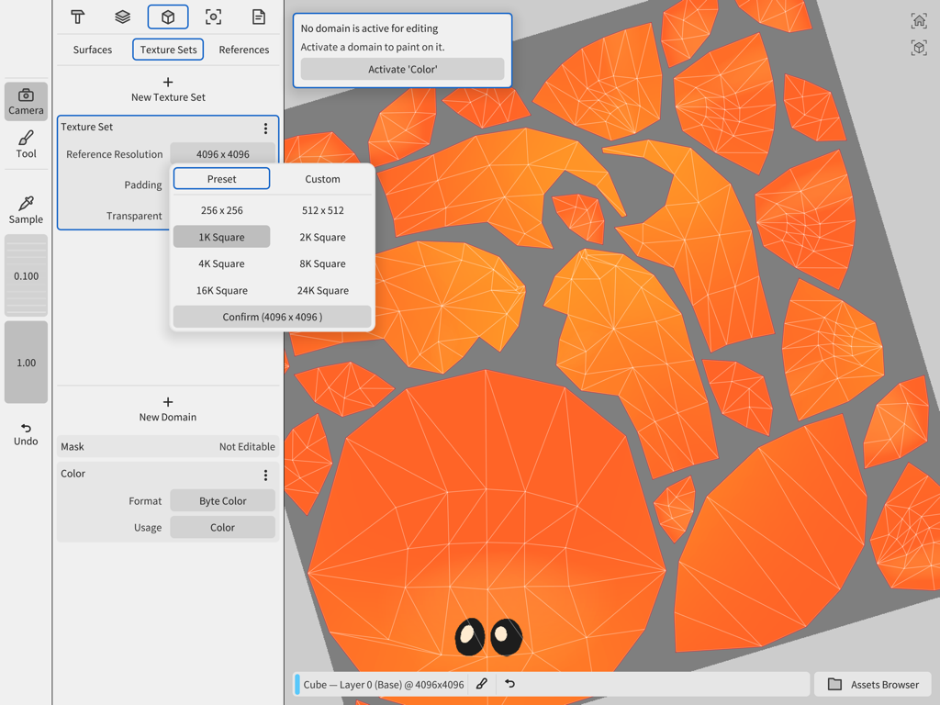This screenshot has height=705, width=940.
Task: Select the 8K Square preset
Action: (x=322, y=263)
